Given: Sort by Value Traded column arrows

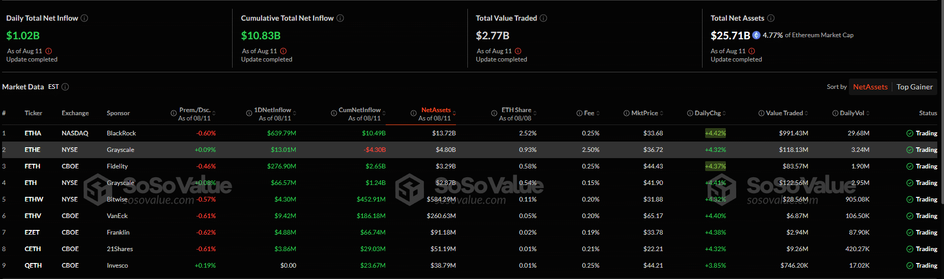Looking at the screenshot, I should tap(806, 113).
